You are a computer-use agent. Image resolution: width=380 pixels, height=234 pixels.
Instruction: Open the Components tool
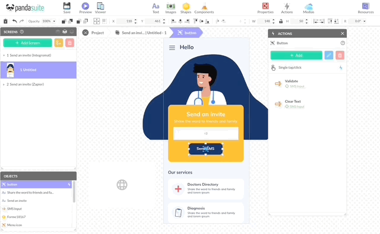[204, 8]
